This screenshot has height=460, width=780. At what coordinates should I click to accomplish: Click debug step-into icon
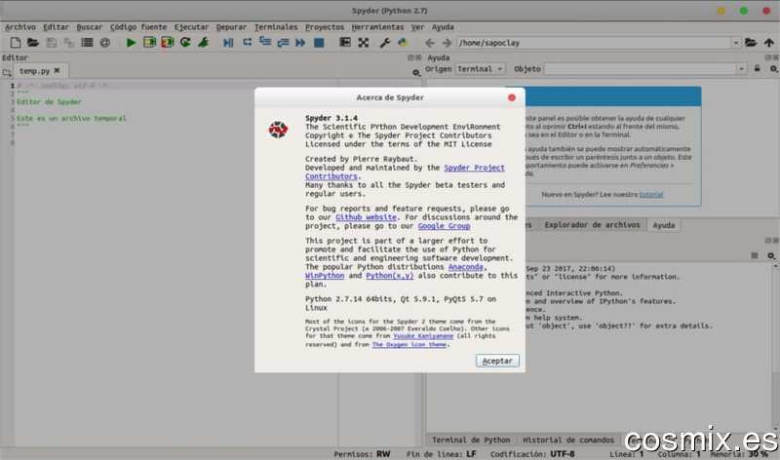pos(264,43)
